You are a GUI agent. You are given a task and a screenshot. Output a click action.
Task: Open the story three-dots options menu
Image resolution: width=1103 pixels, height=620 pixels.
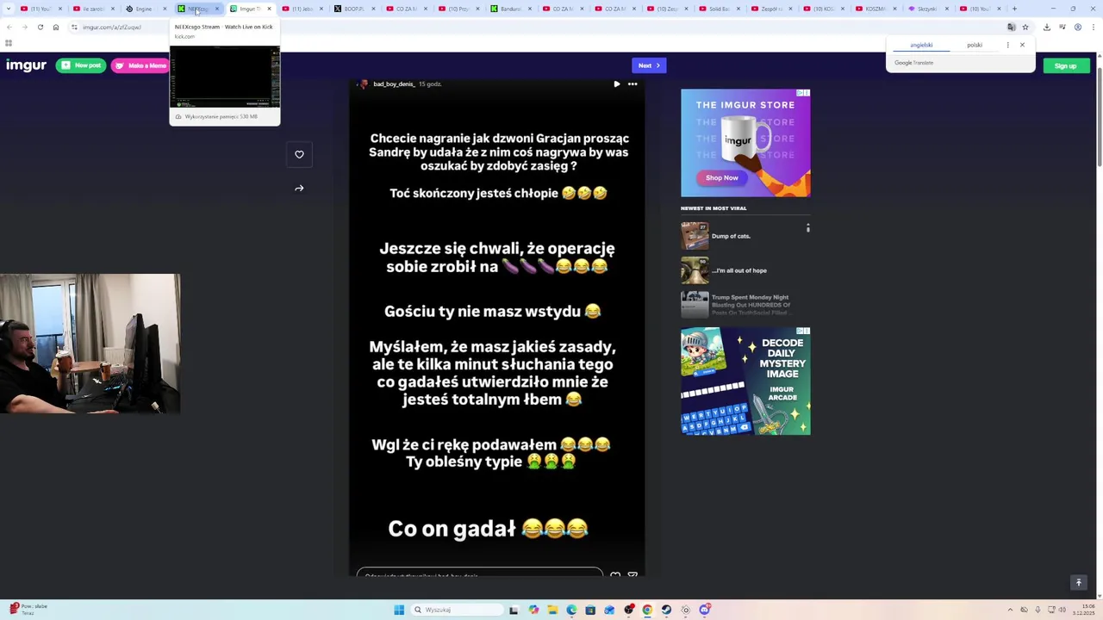click(x=633, y=84)
